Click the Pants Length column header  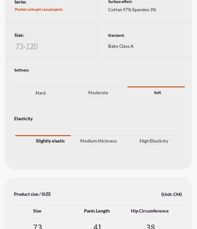(97, 211)
